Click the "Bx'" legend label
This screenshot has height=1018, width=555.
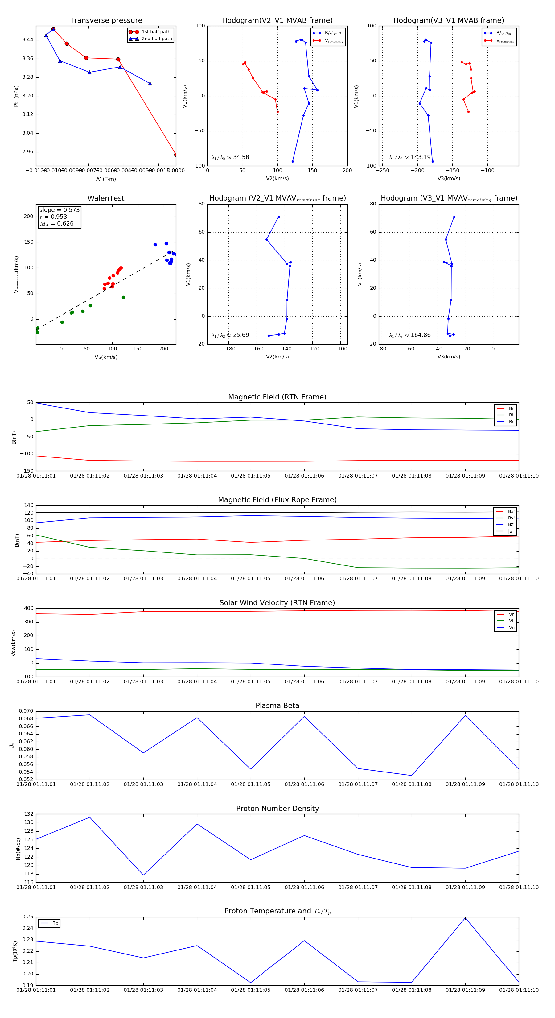coord(511,512)
